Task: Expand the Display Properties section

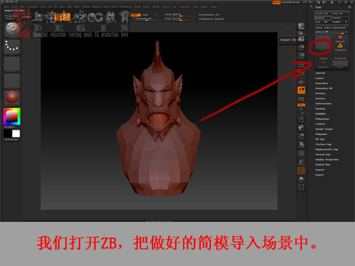Action: 327,159
